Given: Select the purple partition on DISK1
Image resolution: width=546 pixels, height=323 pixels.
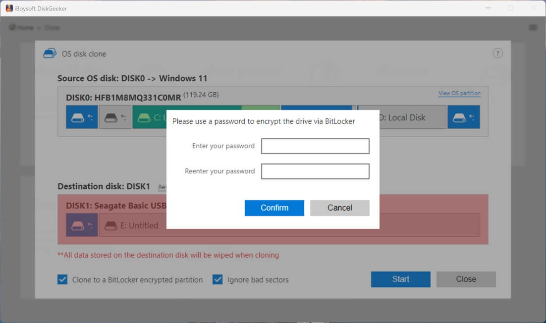Looking at the screenshot, I should tap(82, 225).
